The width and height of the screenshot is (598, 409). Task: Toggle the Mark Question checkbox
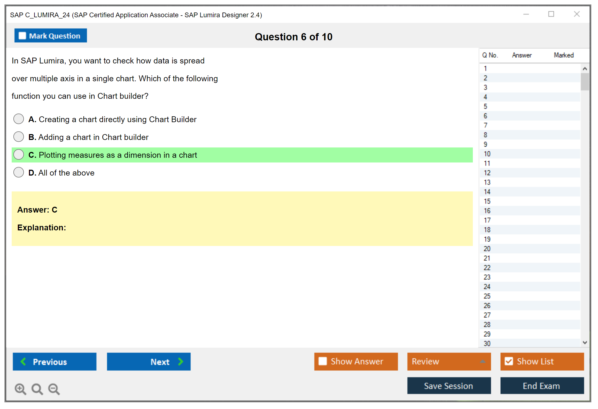coord(22,36)
